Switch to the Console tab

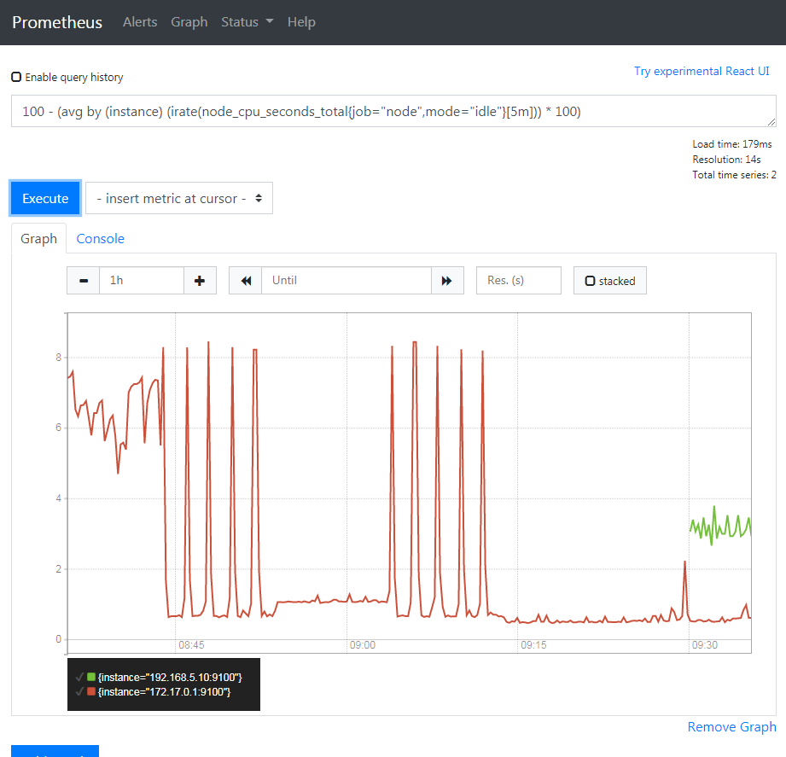click(x=100, y=239)
